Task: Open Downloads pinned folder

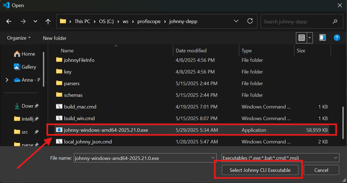Action: 26,106
